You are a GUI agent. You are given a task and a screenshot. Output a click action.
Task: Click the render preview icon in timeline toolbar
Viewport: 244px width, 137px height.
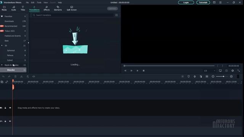pyautogui.click(x=183, y=76)
